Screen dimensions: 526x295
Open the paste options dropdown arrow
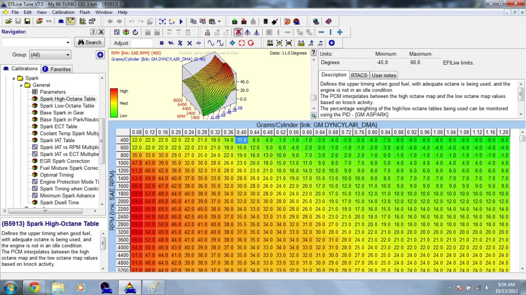click(220, 22)
